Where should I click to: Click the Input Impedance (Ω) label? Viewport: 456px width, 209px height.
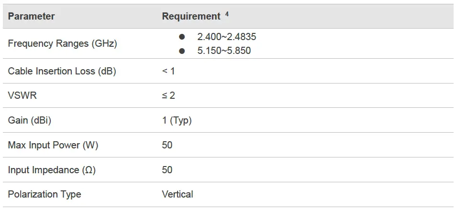click(52, 170)
